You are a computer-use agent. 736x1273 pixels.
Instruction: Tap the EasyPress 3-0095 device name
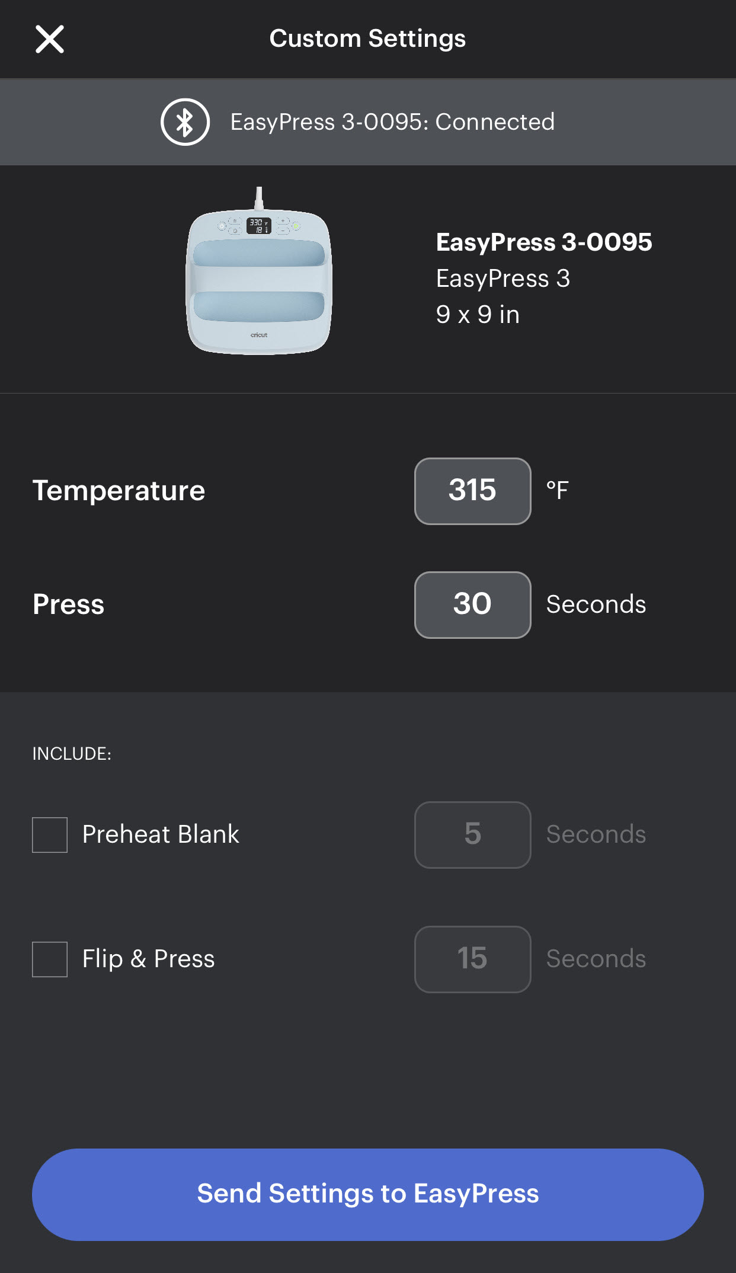543,242
